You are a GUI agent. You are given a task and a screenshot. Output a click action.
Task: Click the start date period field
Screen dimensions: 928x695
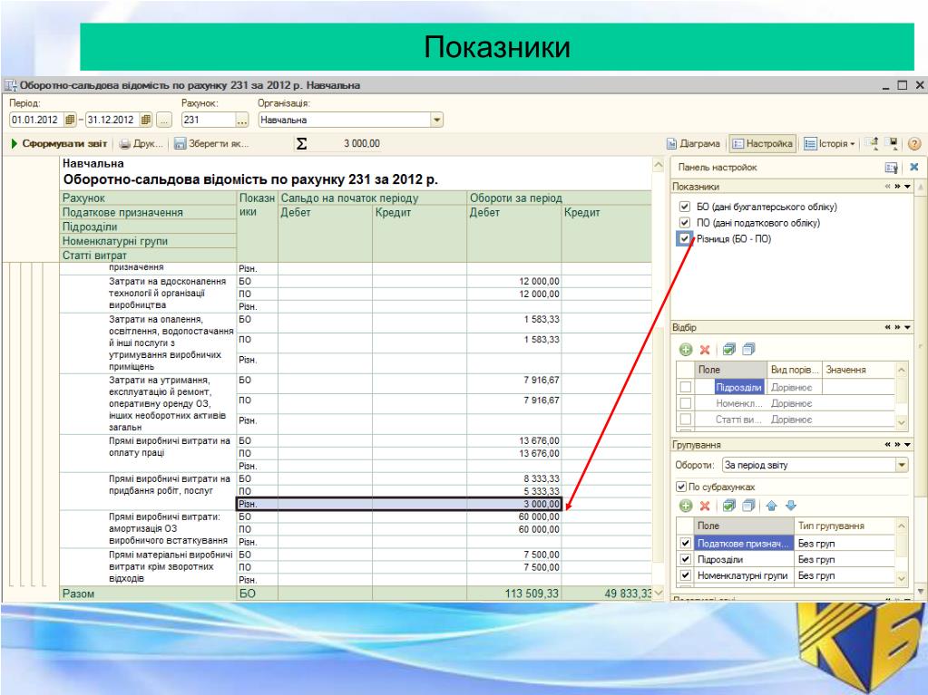coord(36,120)
